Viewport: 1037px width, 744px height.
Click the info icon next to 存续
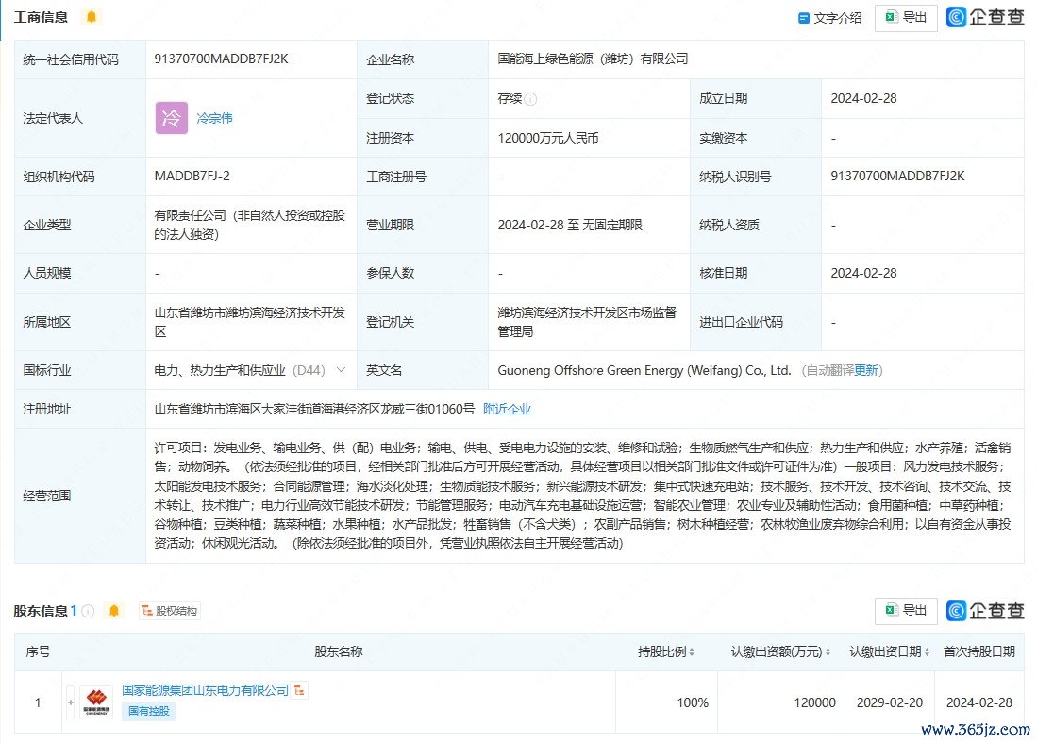coord(530,99)
